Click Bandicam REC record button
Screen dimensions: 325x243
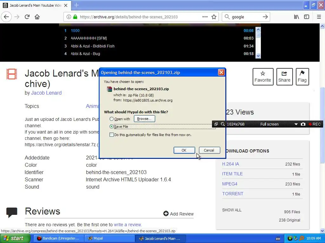tap(315, 124)
